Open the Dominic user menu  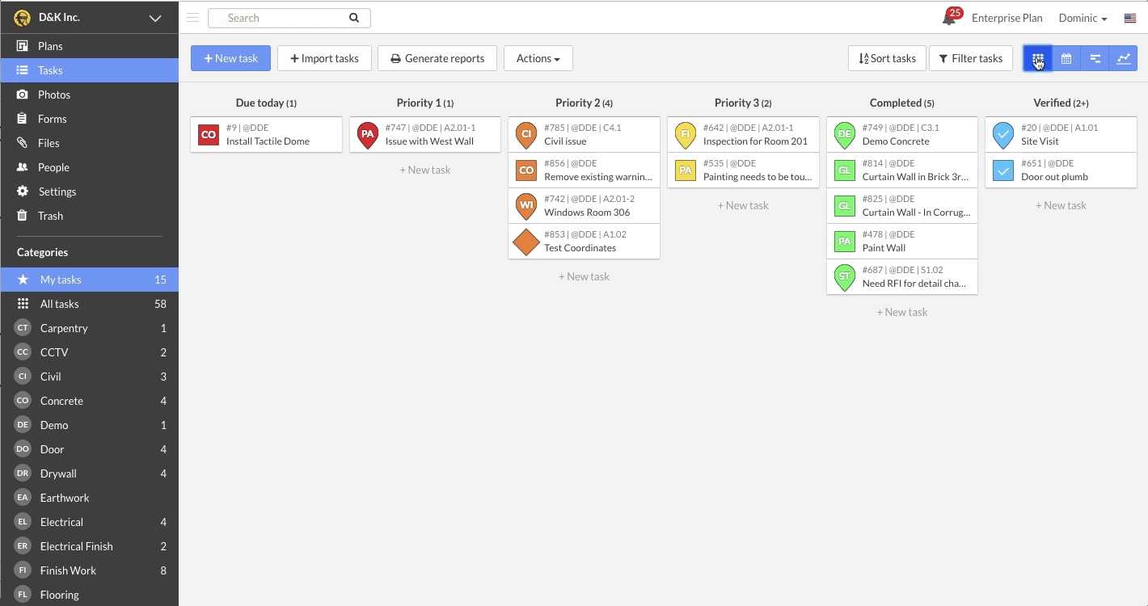[1083, 18]
